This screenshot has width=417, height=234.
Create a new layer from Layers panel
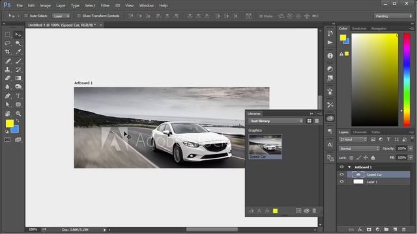395,229
